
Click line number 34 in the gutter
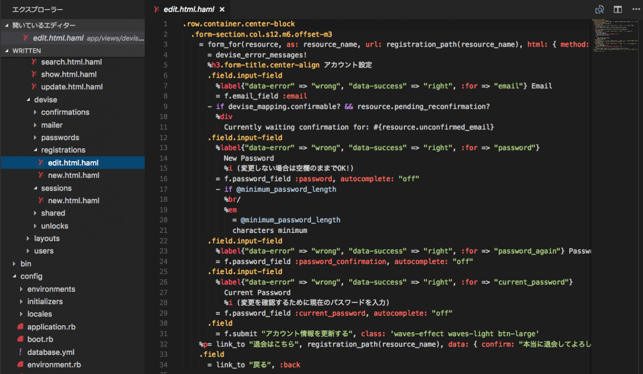pos(163,364)
